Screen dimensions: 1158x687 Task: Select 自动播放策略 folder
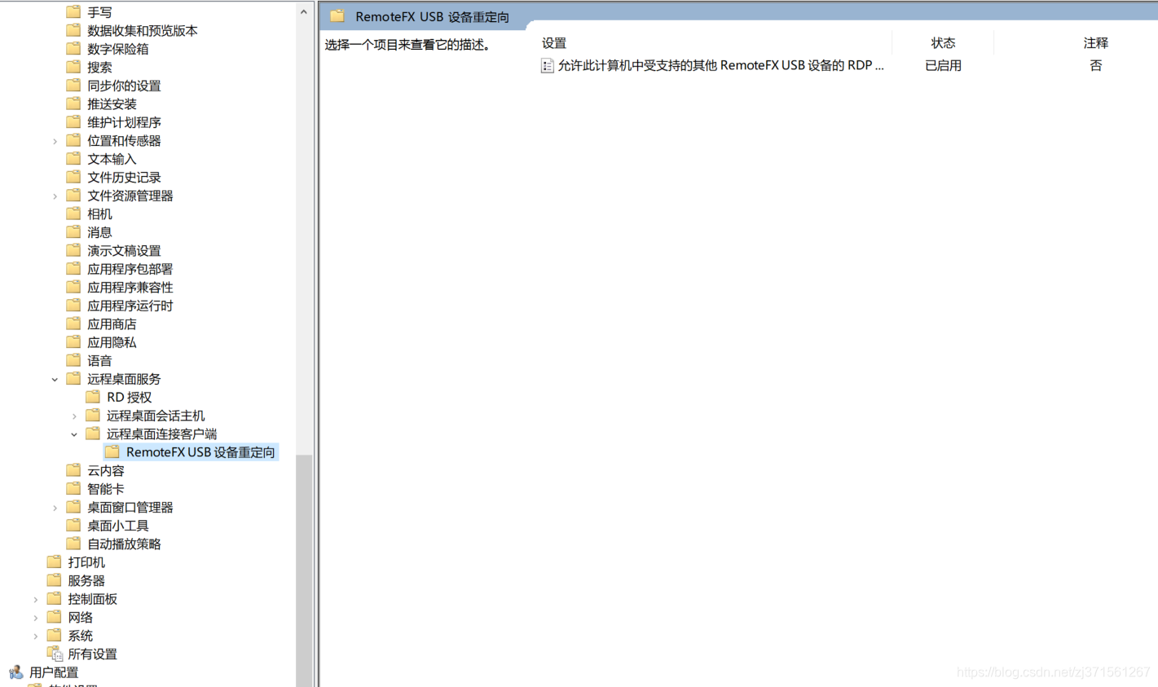coord(124,544)
